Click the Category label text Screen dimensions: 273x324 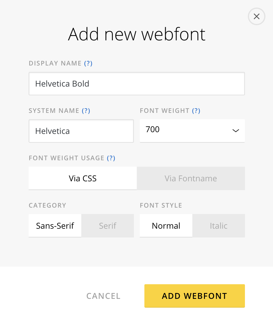tap(47, 206)
